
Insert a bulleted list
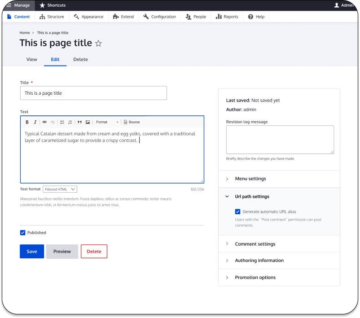click(x=62, y=122)
